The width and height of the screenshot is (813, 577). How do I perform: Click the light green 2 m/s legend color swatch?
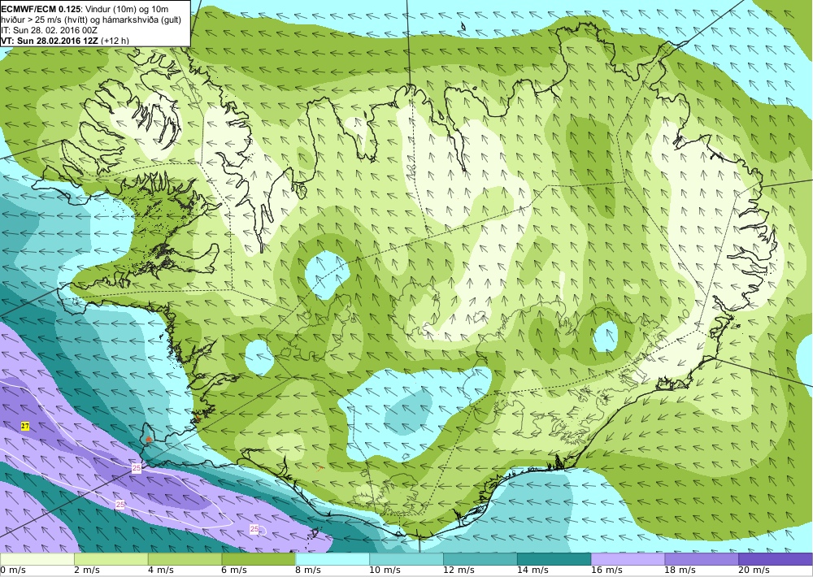click(111, 559)
